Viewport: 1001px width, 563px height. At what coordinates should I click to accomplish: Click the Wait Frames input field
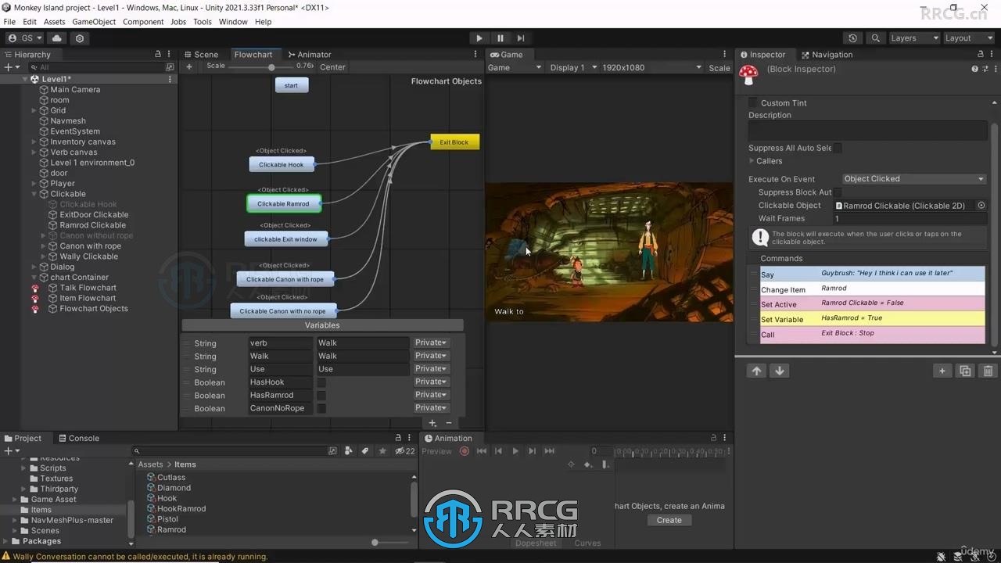910,219
